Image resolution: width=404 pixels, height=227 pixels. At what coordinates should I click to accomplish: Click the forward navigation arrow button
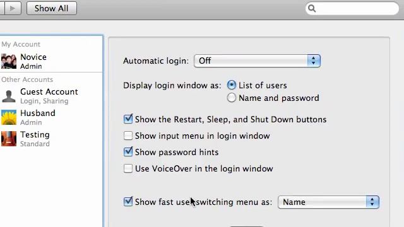coord(13,8)
